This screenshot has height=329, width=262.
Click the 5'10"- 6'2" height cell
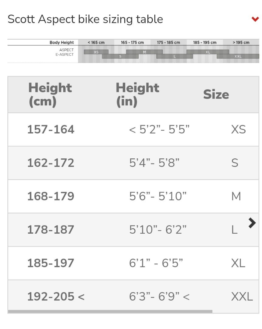tap(158, 230)
